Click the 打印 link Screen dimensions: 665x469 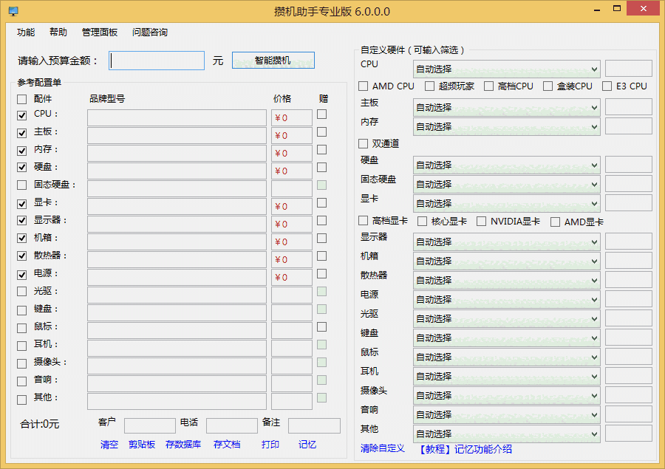coord(270,445)
